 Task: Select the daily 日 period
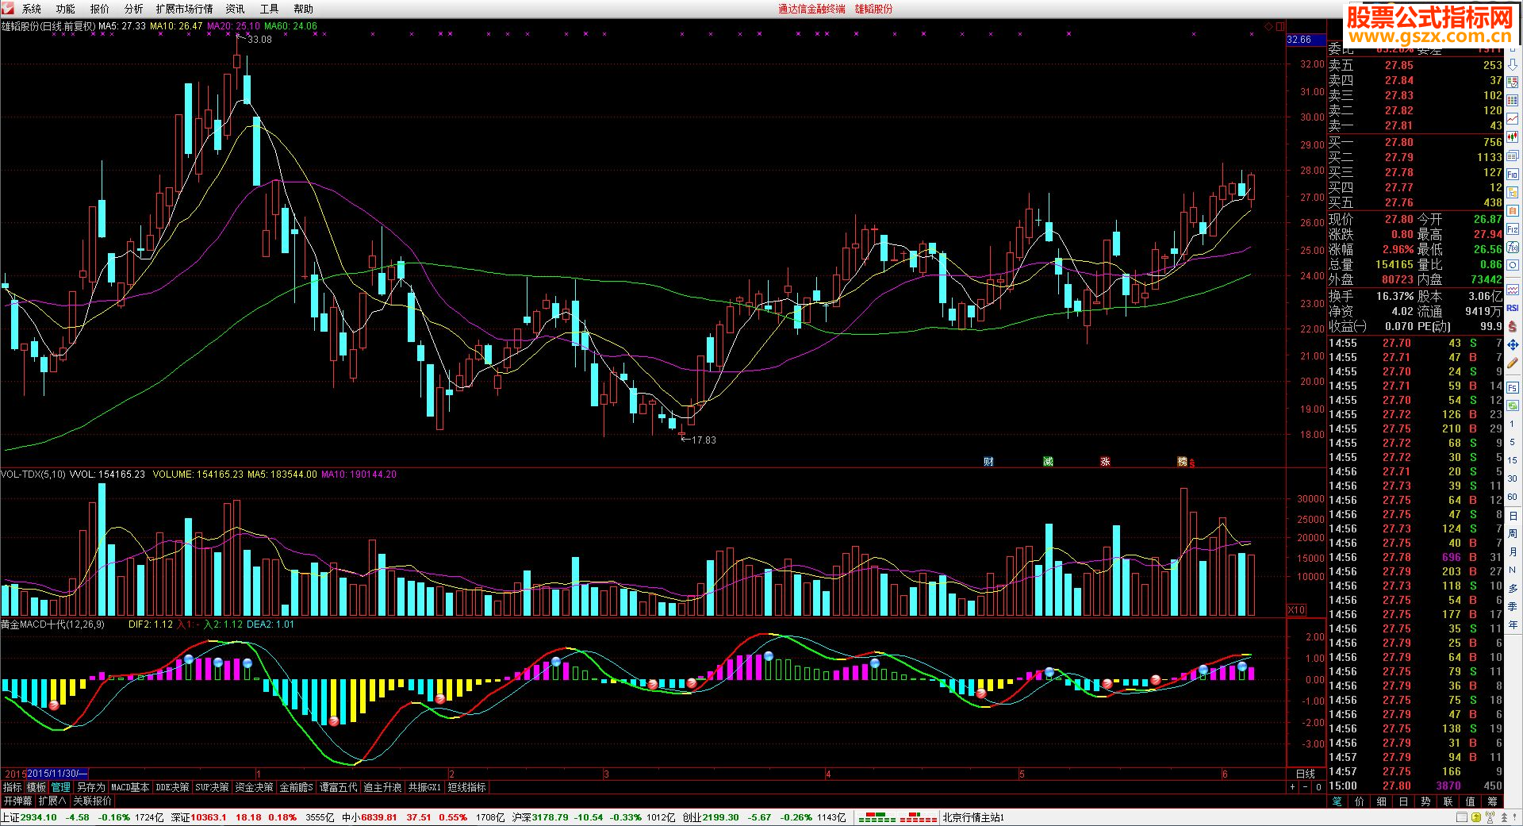pyautogui.click(x=1513, y=516)
